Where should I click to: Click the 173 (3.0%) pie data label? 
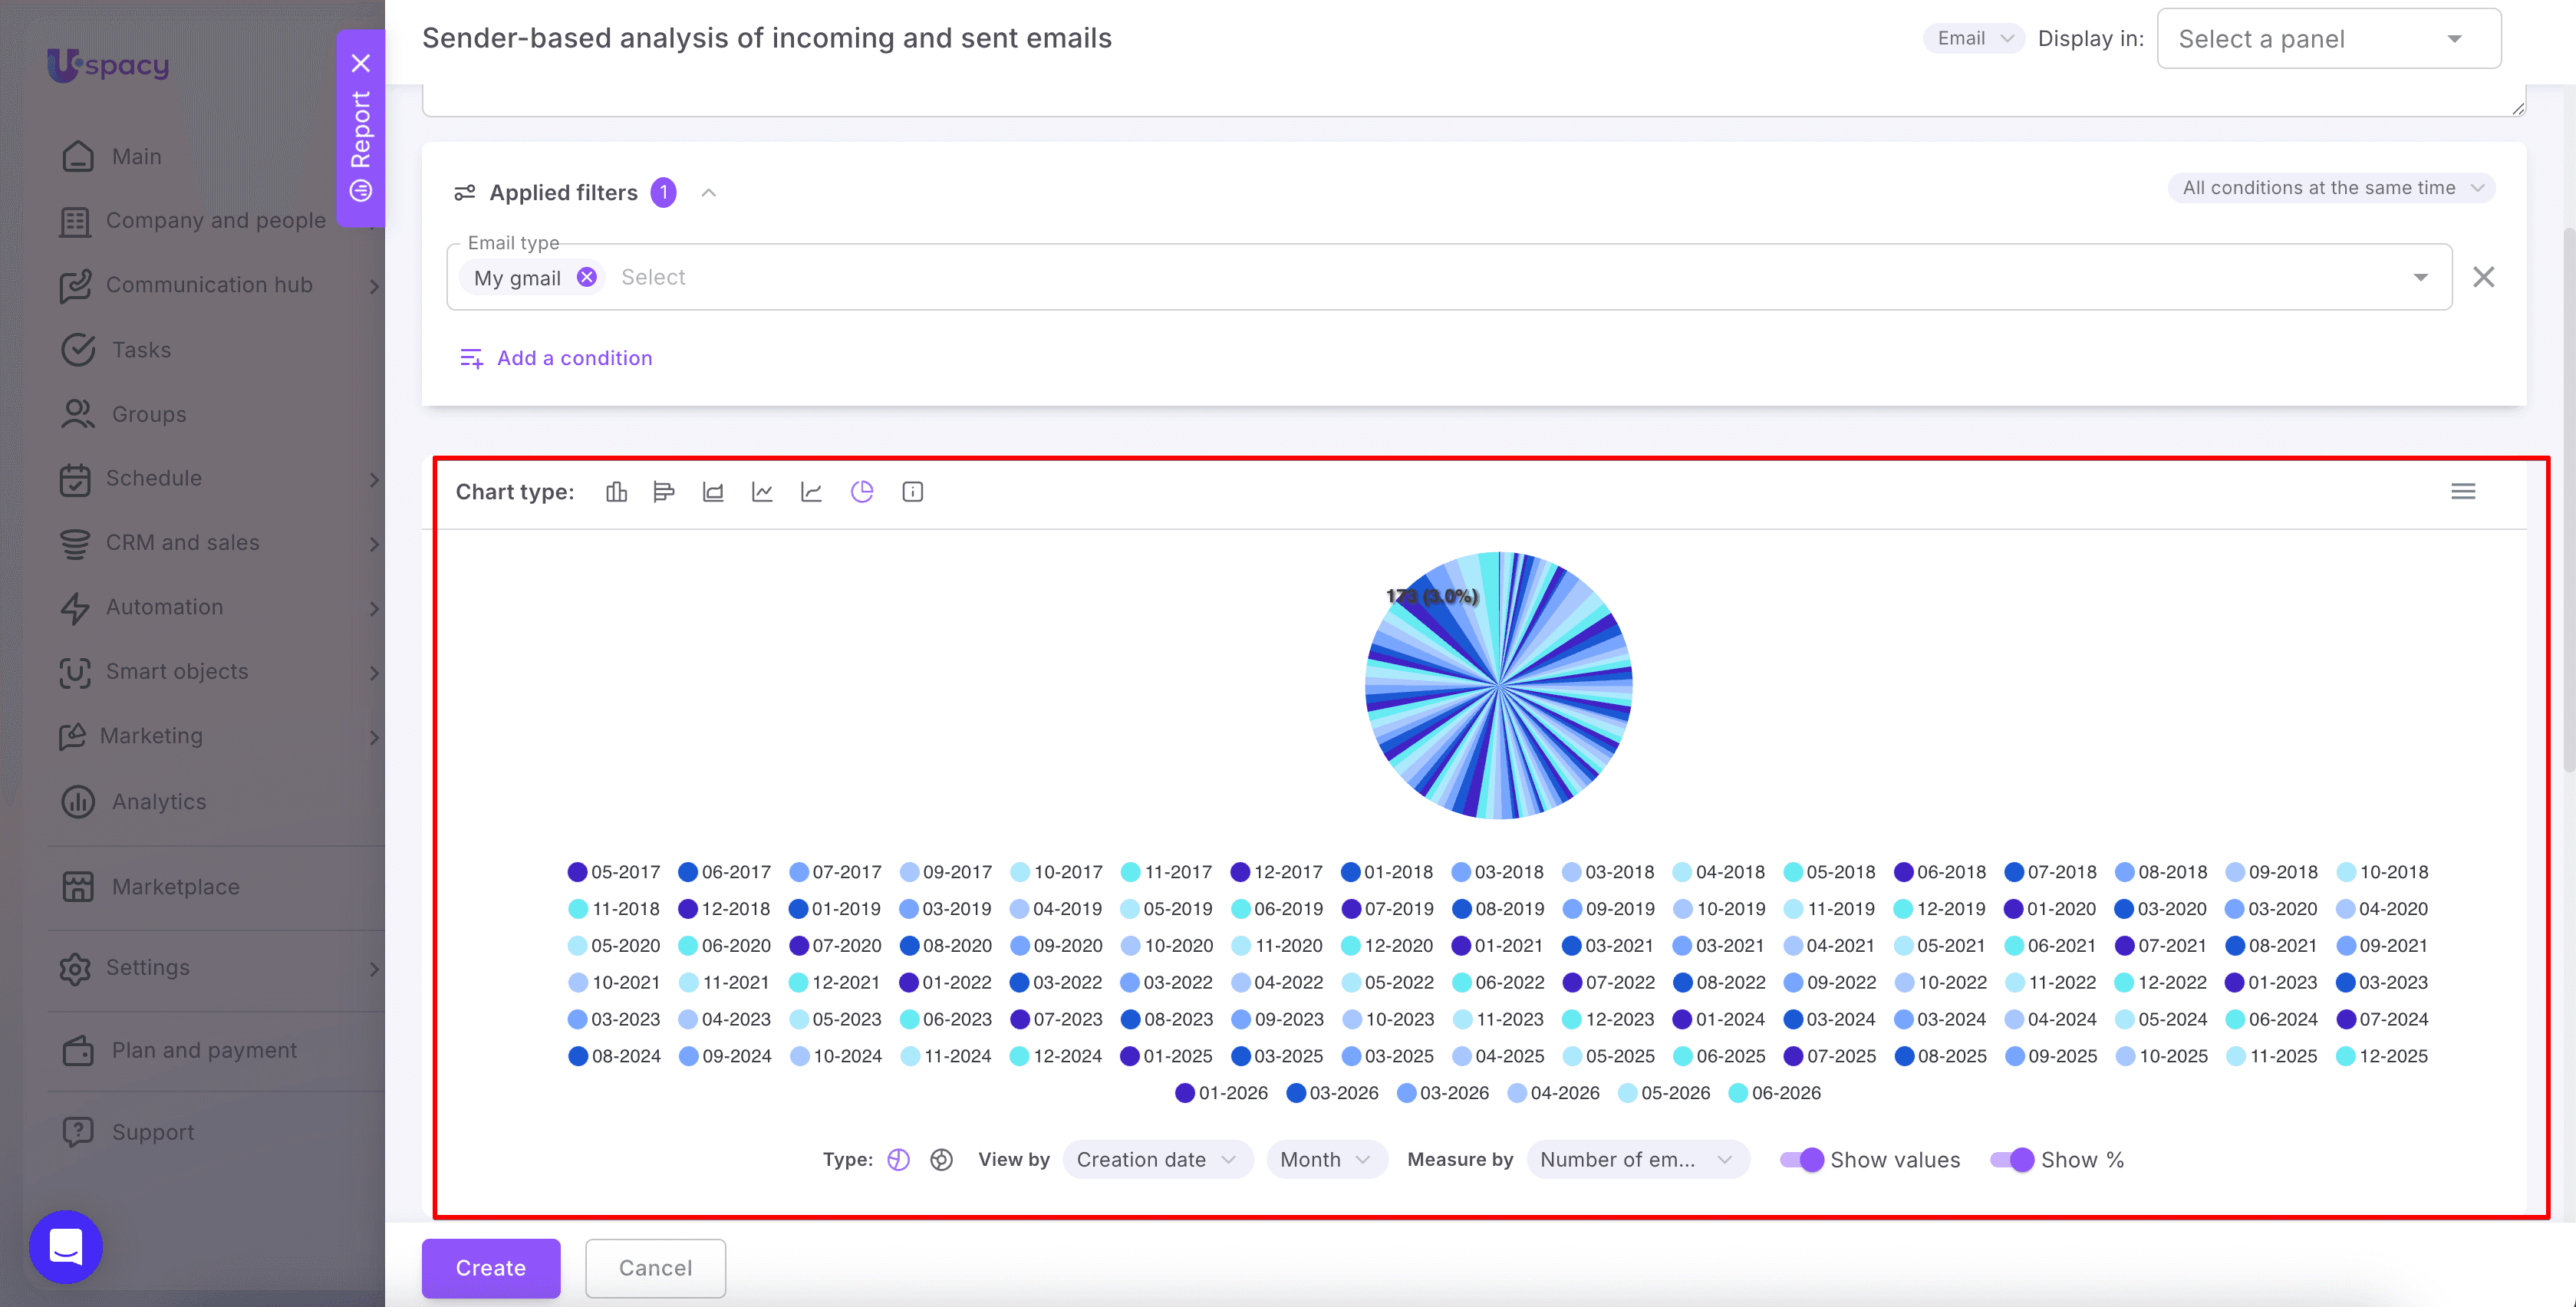click(x=1432, y=596)
